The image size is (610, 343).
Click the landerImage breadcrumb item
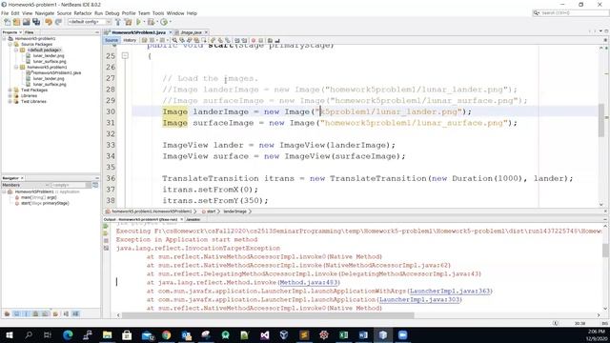[235, 212]
